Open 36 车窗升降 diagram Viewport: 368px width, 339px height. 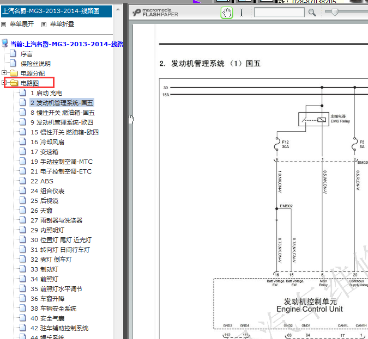(47, 299)
